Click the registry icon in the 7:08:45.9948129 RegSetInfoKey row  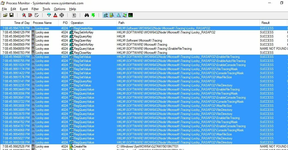[x=71, y=32]
